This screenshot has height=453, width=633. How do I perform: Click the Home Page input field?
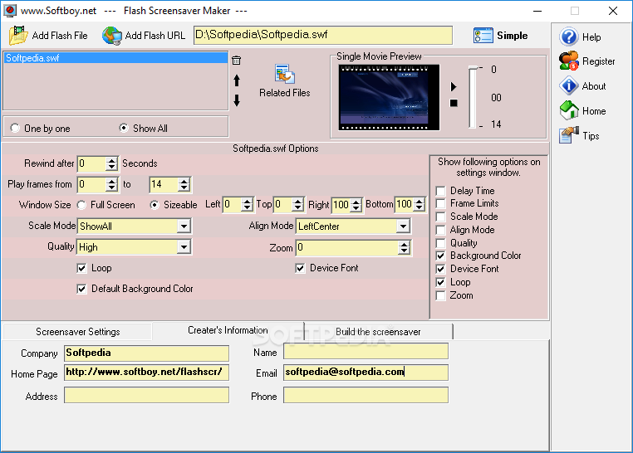point(146,373)
